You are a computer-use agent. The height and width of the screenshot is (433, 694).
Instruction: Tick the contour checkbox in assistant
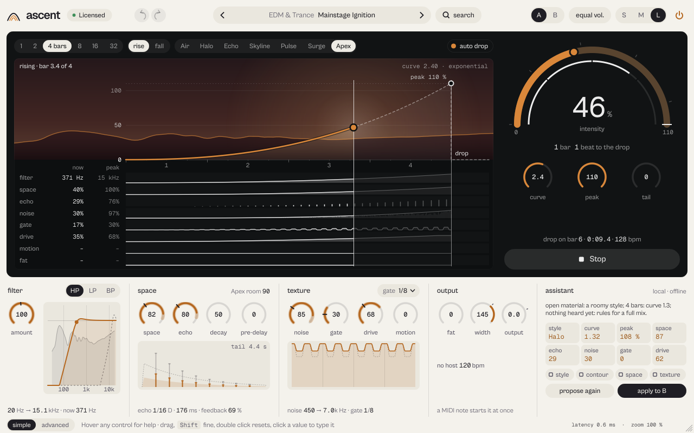point(581,375)
